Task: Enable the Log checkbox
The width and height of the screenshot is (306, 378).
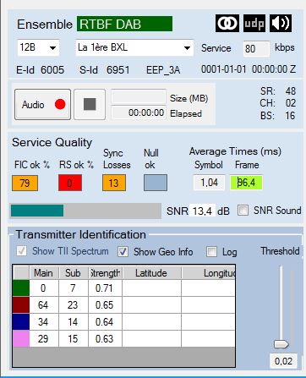Action: click(x=211, y=251)
